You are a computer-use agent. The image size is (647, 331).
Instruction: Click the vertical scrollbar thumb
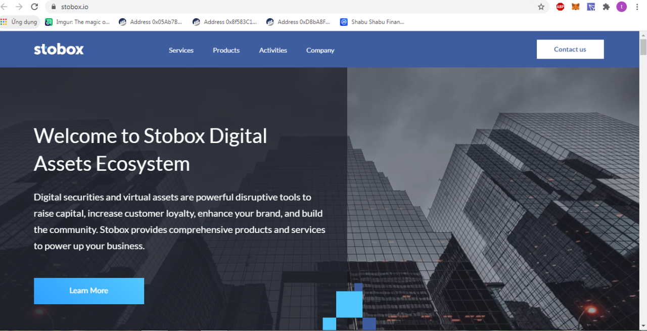(x=643, y=46)
